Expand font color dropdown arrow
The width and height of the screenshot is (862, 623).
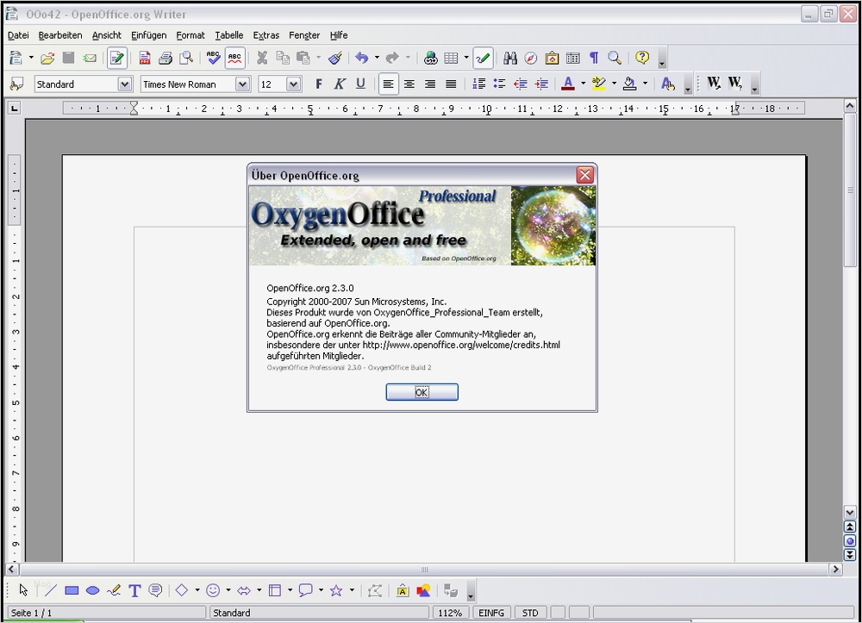coord(583,84)
